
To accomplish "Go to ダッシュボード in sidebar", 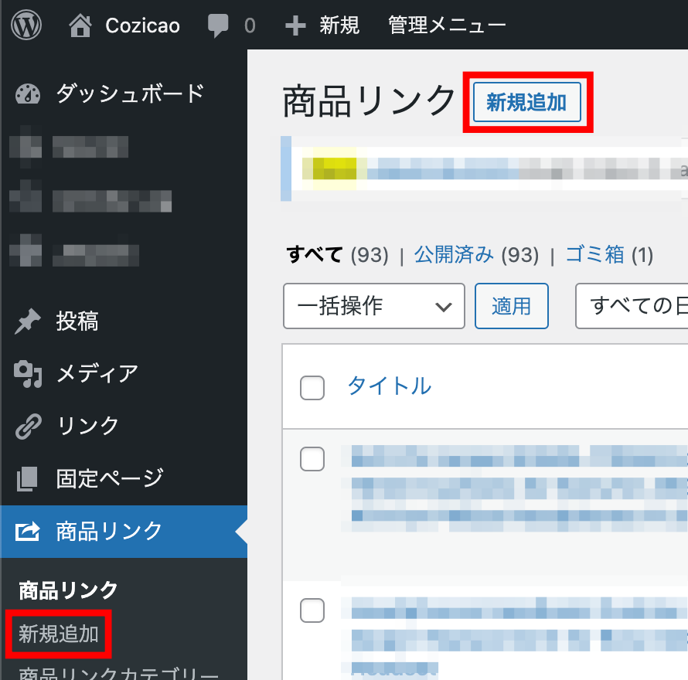I will tap(131, 93).
